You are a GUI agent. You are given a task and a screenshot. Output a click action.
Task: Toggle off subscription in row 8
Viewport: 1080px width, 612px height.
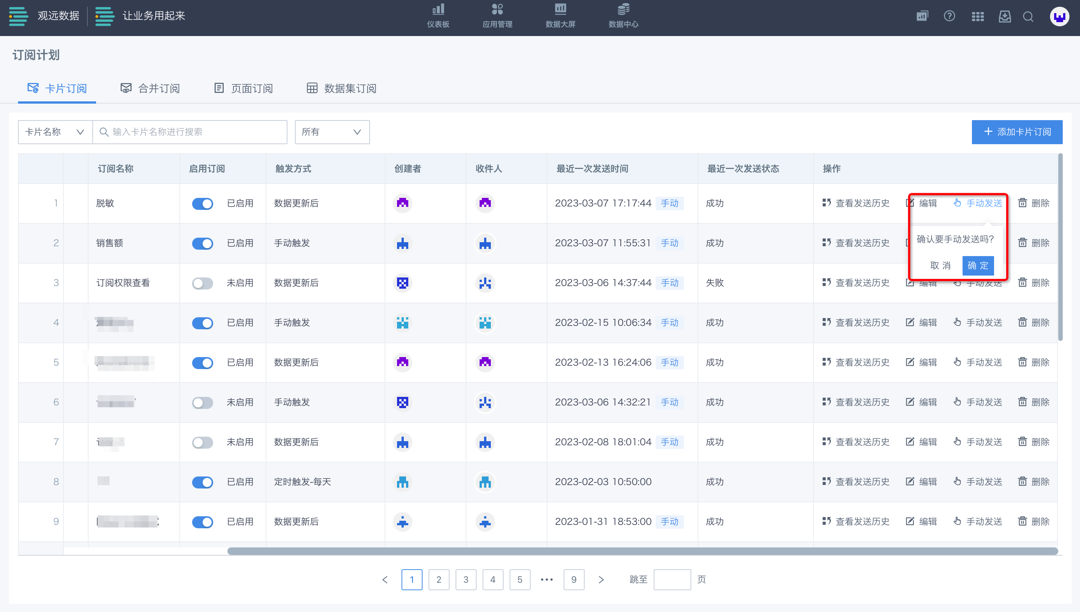pos(203,482)
